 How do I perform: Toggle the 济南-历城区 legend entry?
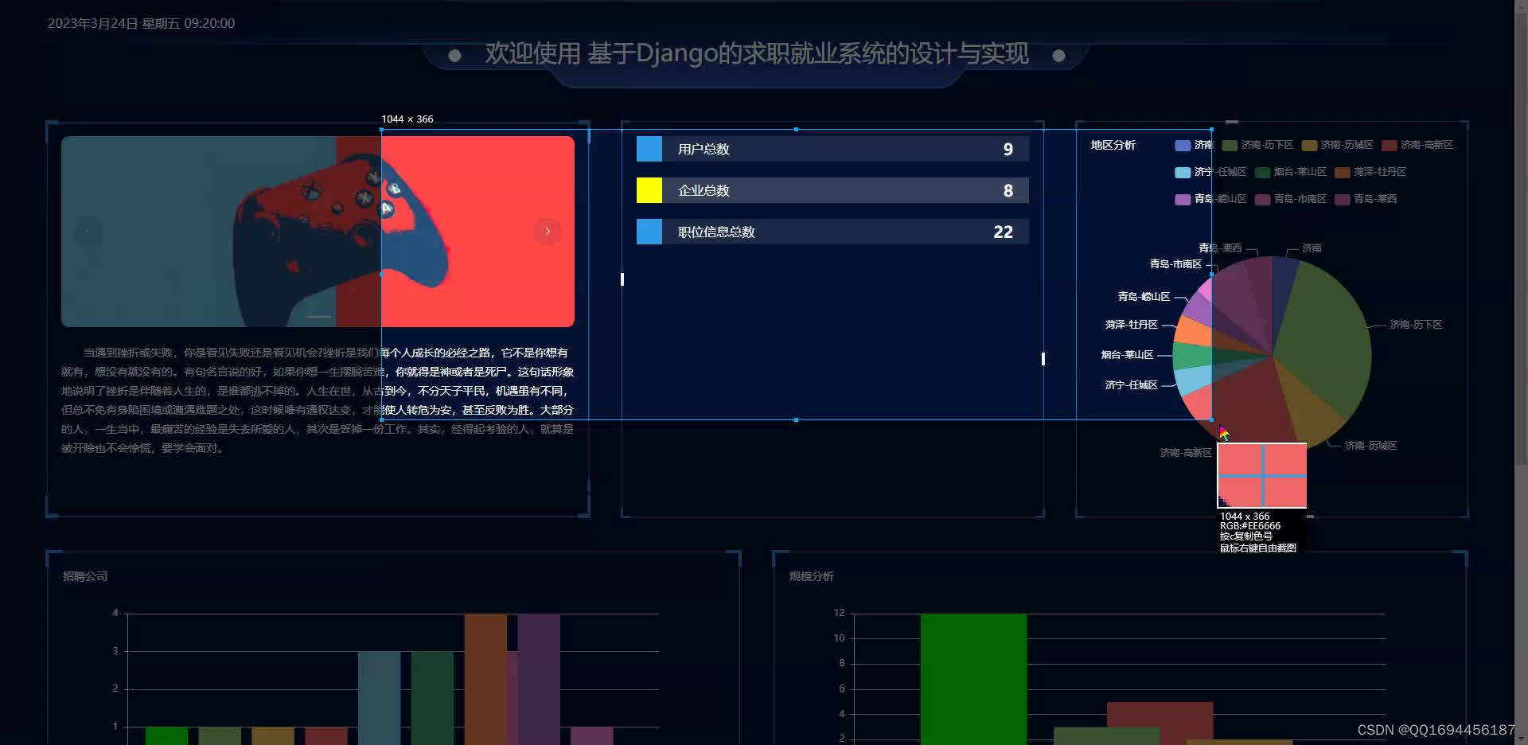pos(1338,145)
